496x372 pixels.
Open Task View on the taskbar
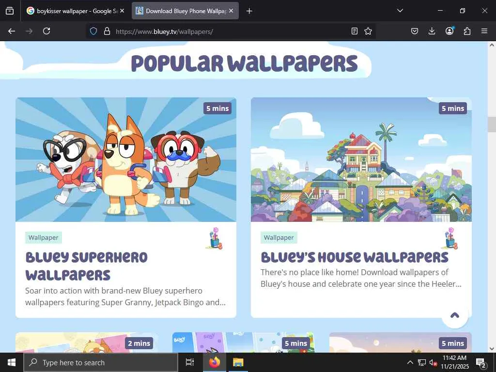tap(190, 362)
